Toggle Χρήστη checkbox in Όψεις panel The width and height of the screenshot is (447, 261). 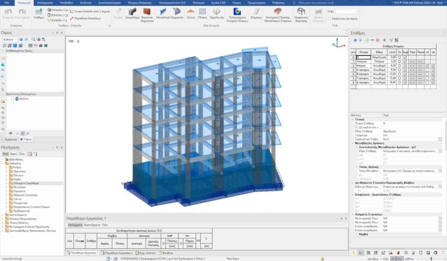[13, 98]
